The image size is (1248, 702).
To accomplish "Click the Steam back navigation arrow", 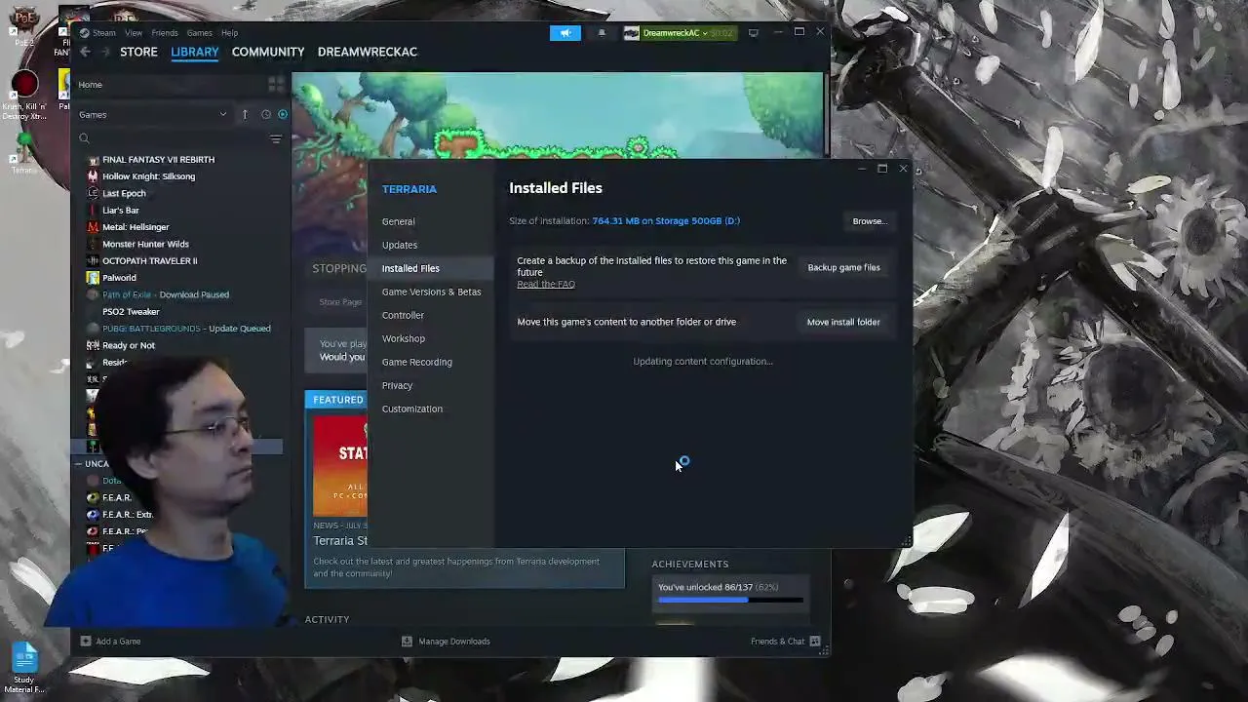I will (85, 52).
